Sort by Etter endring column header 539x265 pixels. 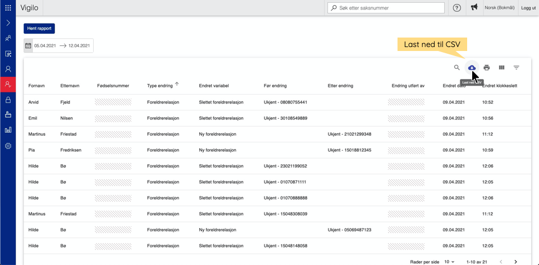coord(340,86)
